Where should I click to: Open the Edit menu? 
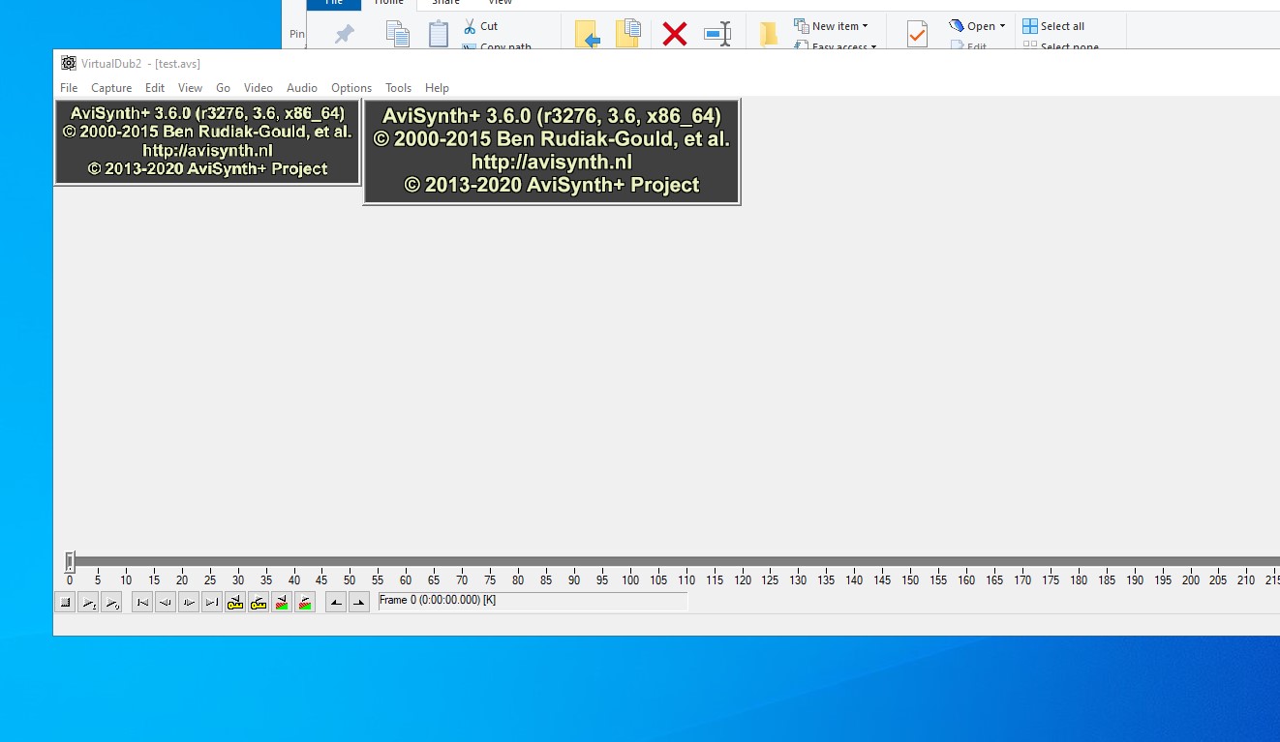point(155,88)
